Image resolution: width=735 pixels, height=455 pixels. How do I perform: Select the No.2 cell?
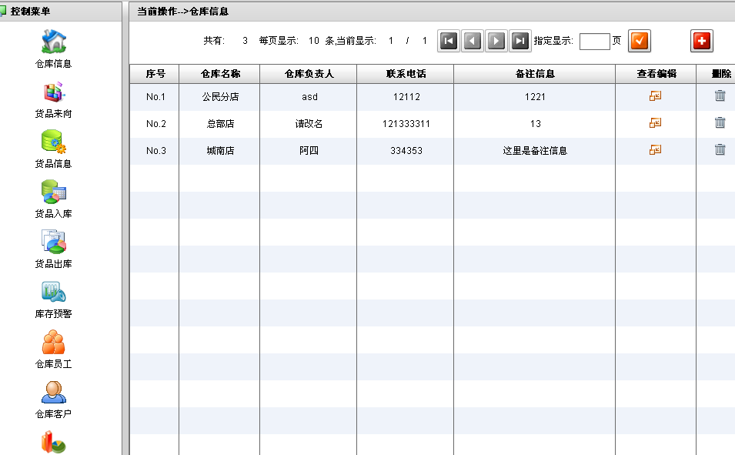click(155, 124)
